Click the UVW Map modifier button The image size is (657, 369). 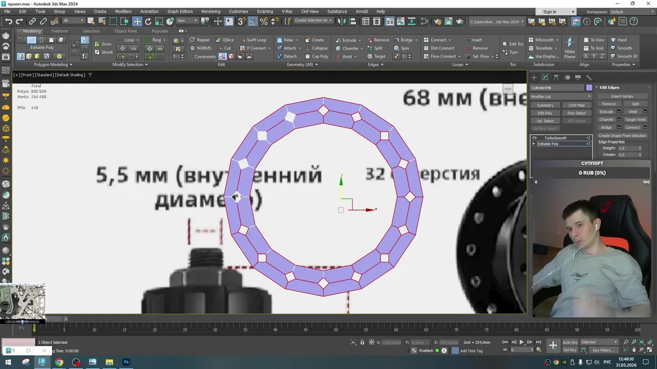(576, 105)
